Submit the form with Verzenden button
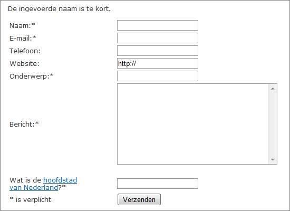Image resolution: width=290 pixels, height=211 pixels. pos(139,199)
